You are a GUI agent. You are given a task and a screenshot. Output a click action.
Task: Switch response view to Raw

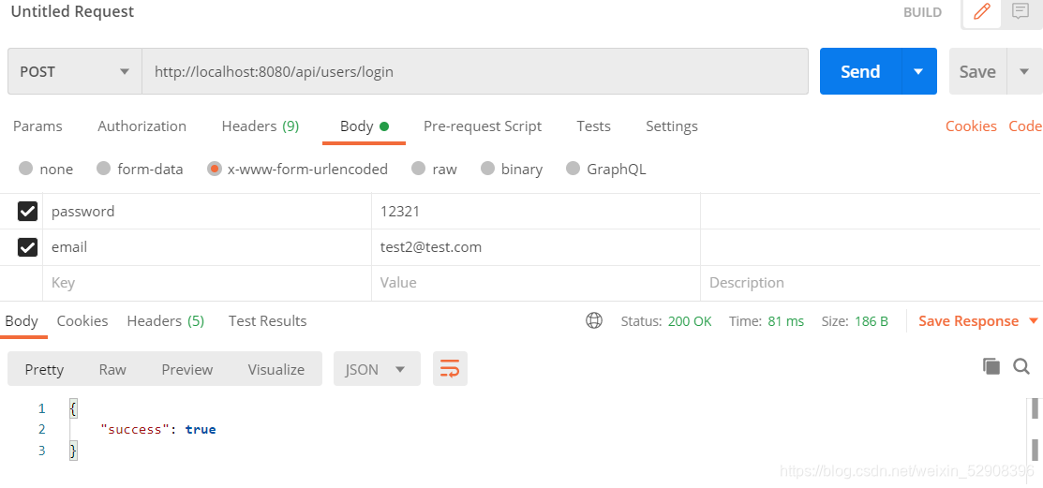click(112, 369)
